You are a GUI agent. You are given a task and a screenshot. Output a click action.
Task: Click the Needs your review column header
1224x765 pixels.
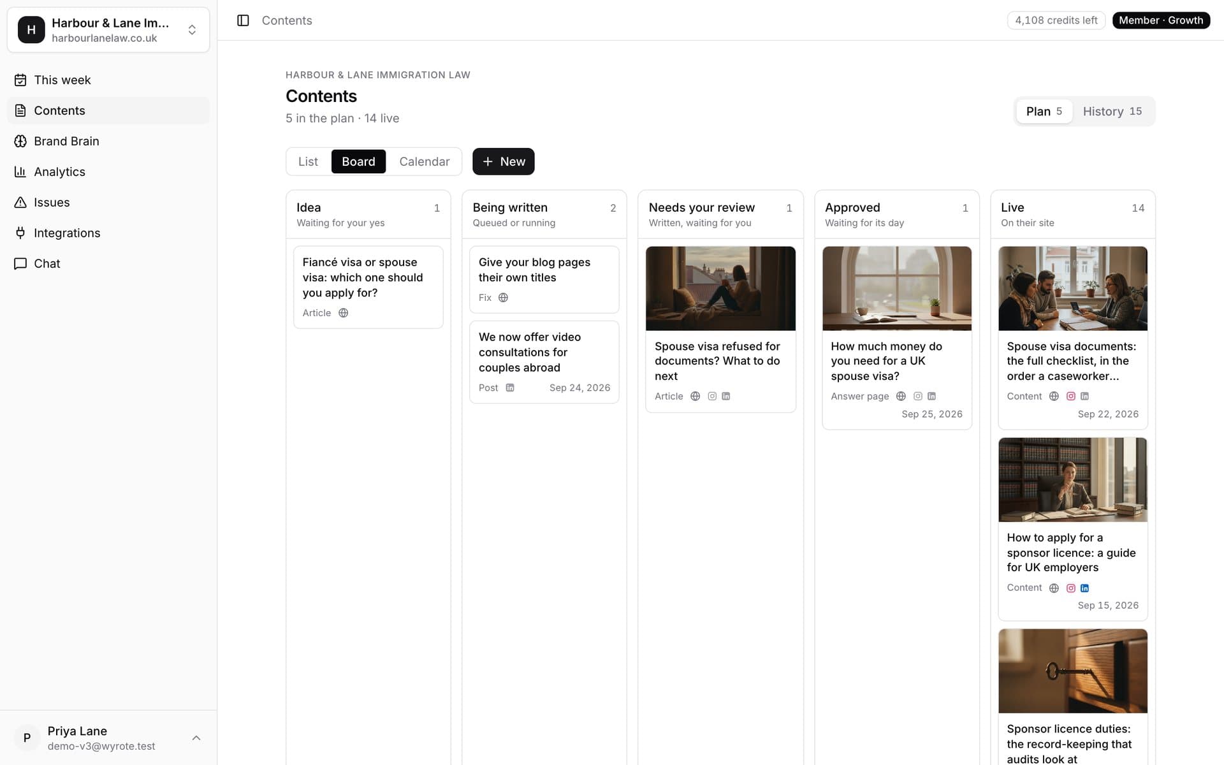pos(720,215)
